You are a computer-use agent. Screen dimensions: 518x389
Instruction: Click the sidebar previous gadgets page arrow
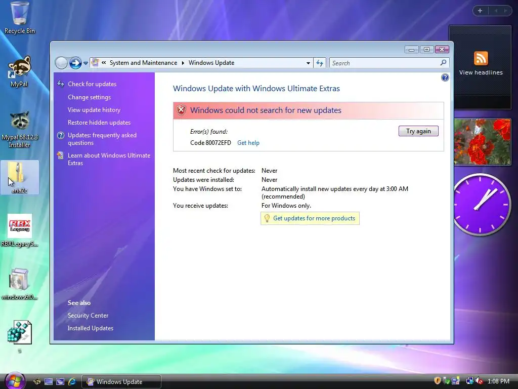[496, 11]
